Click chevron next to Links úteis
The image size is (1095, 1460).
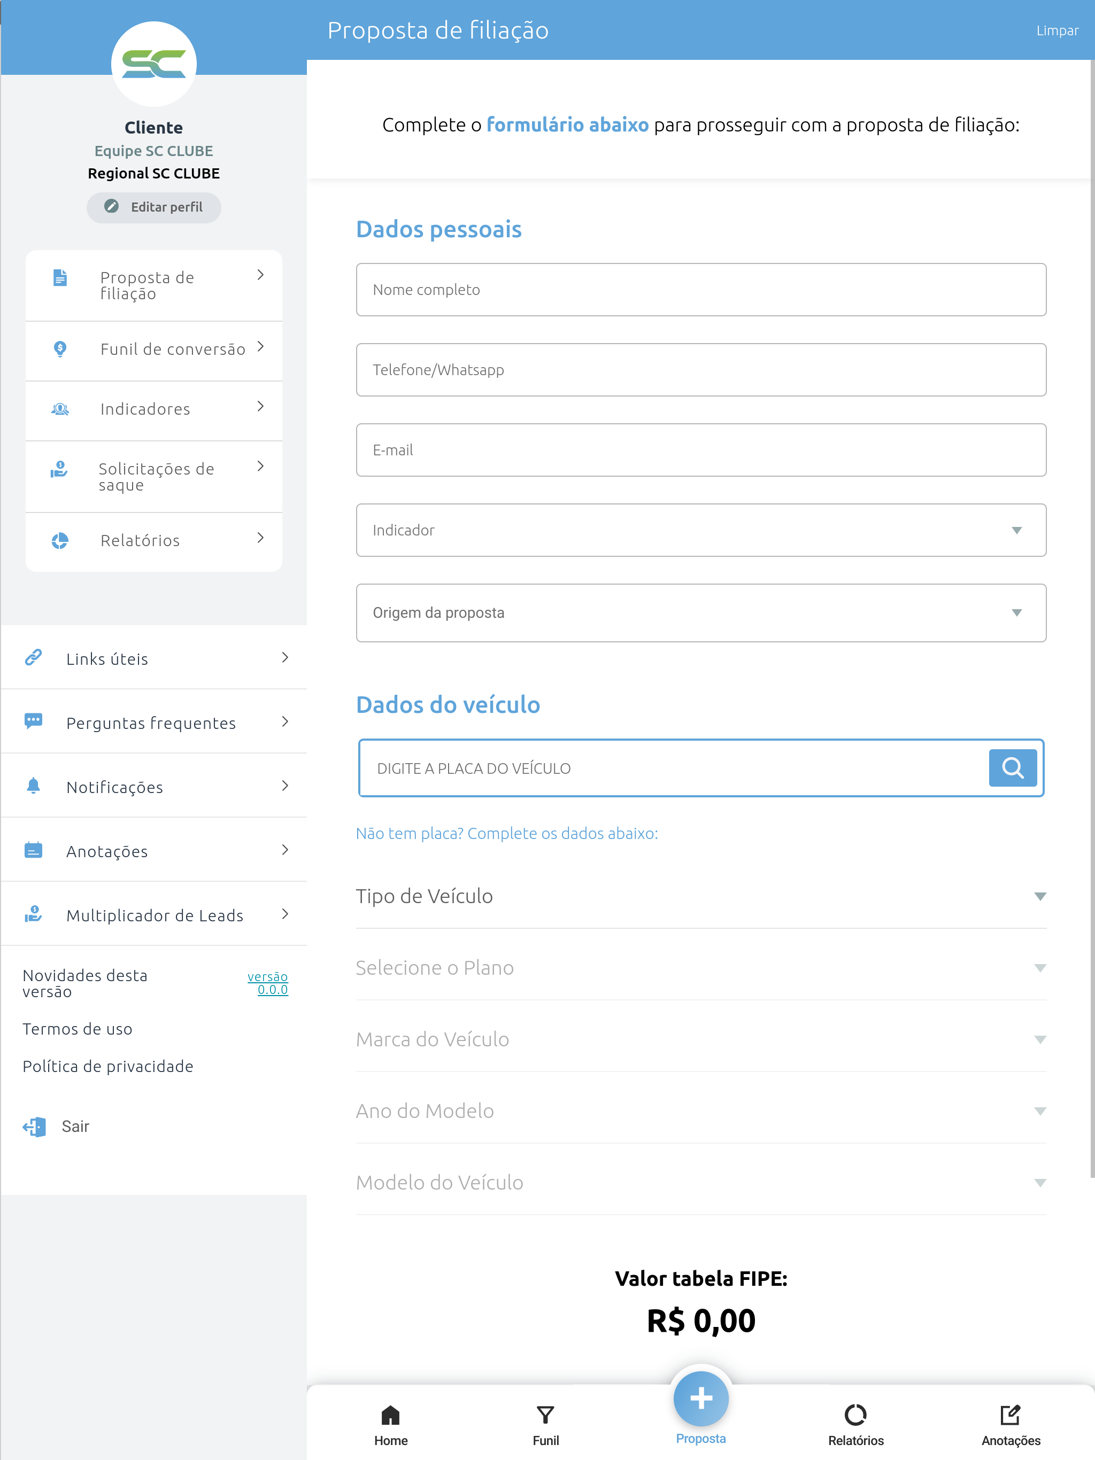286,657
